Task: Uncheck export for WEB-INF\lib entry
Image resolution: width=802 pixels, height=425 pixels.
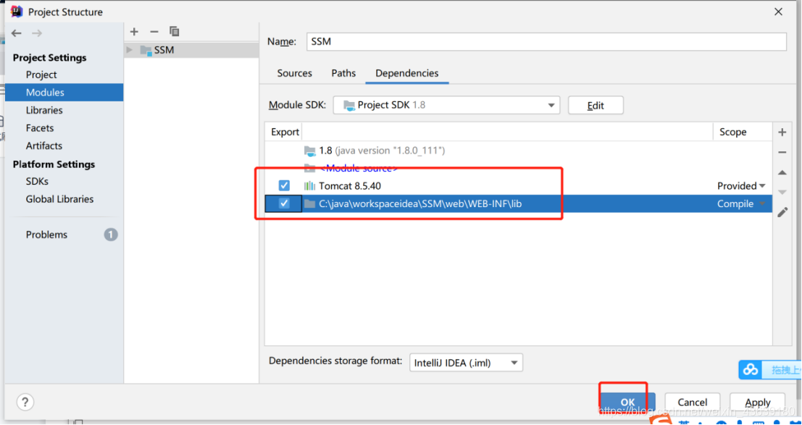Action: pos(284,203)
